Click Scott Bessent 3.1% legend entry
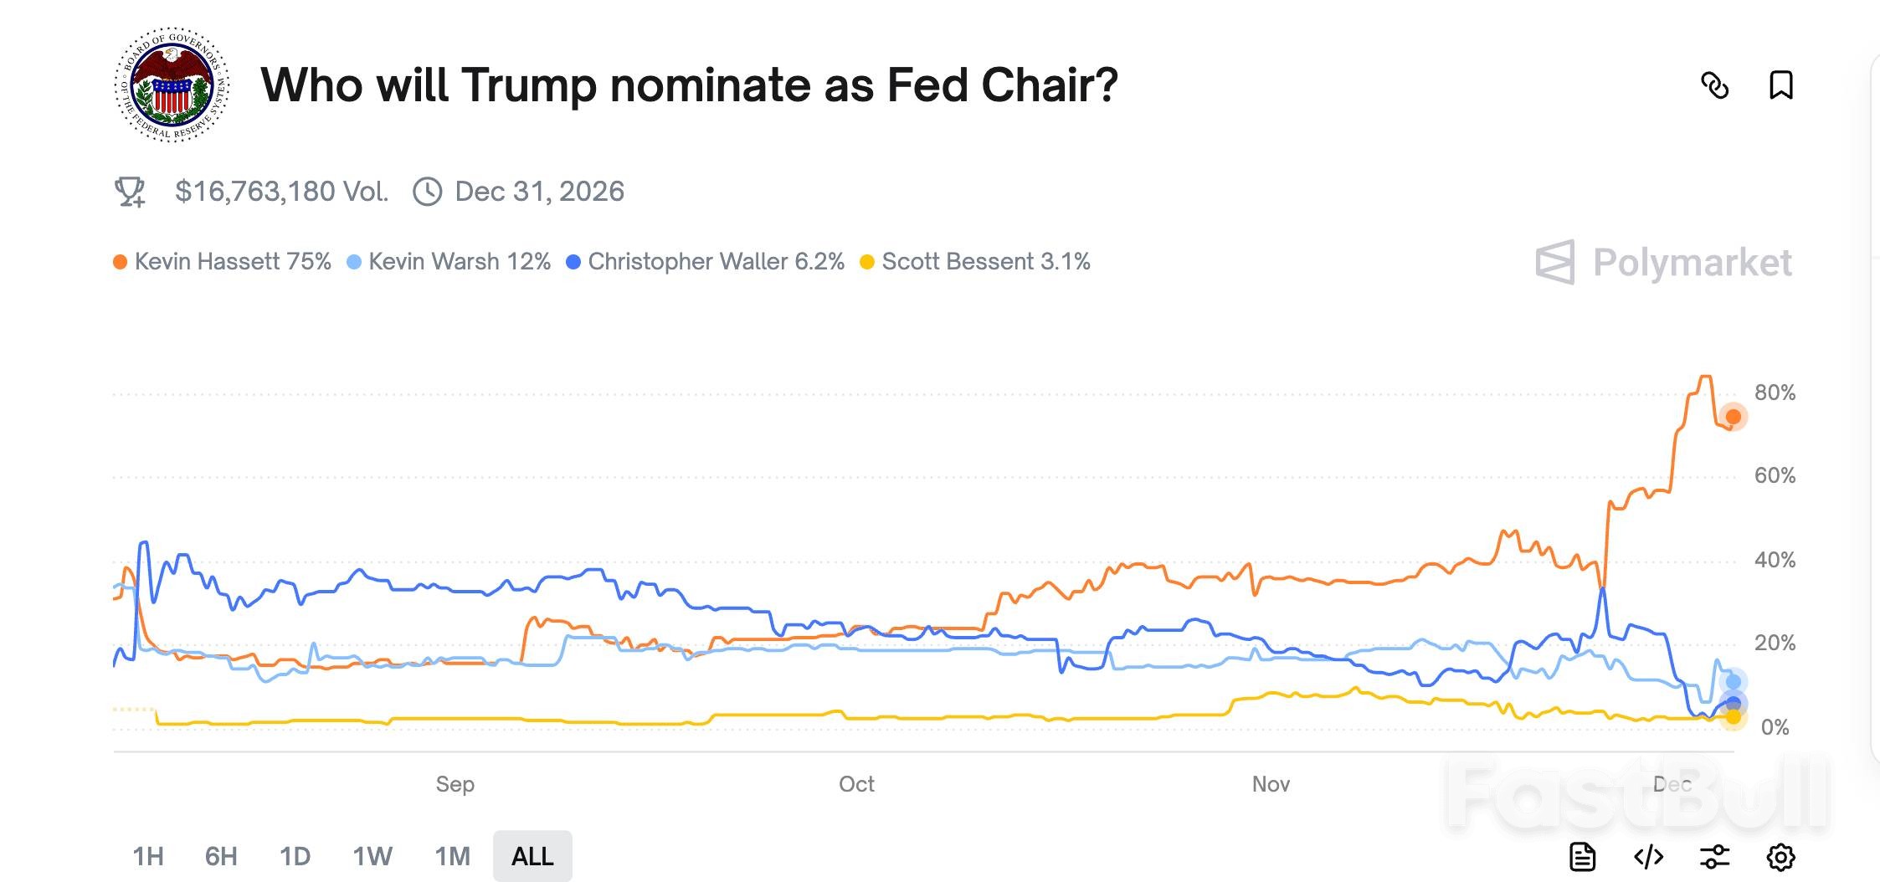This screenshot has width=1880, height=882. [x=976, y=262]
